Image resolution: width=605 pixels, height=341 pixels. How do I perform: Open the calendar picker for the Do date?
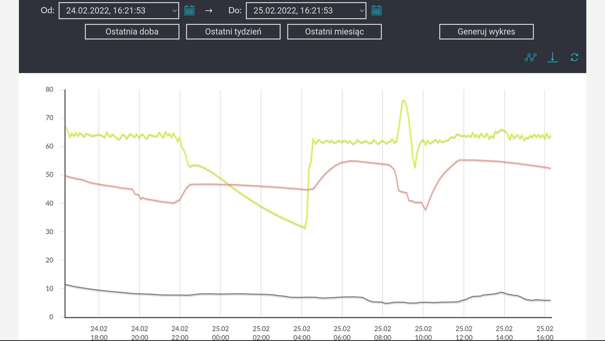[377, 10]
